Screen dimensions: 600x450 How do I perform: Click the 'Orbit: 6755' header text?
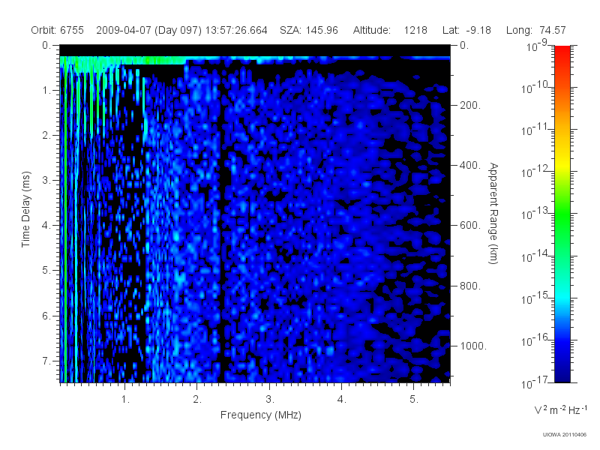pos(58,30)
